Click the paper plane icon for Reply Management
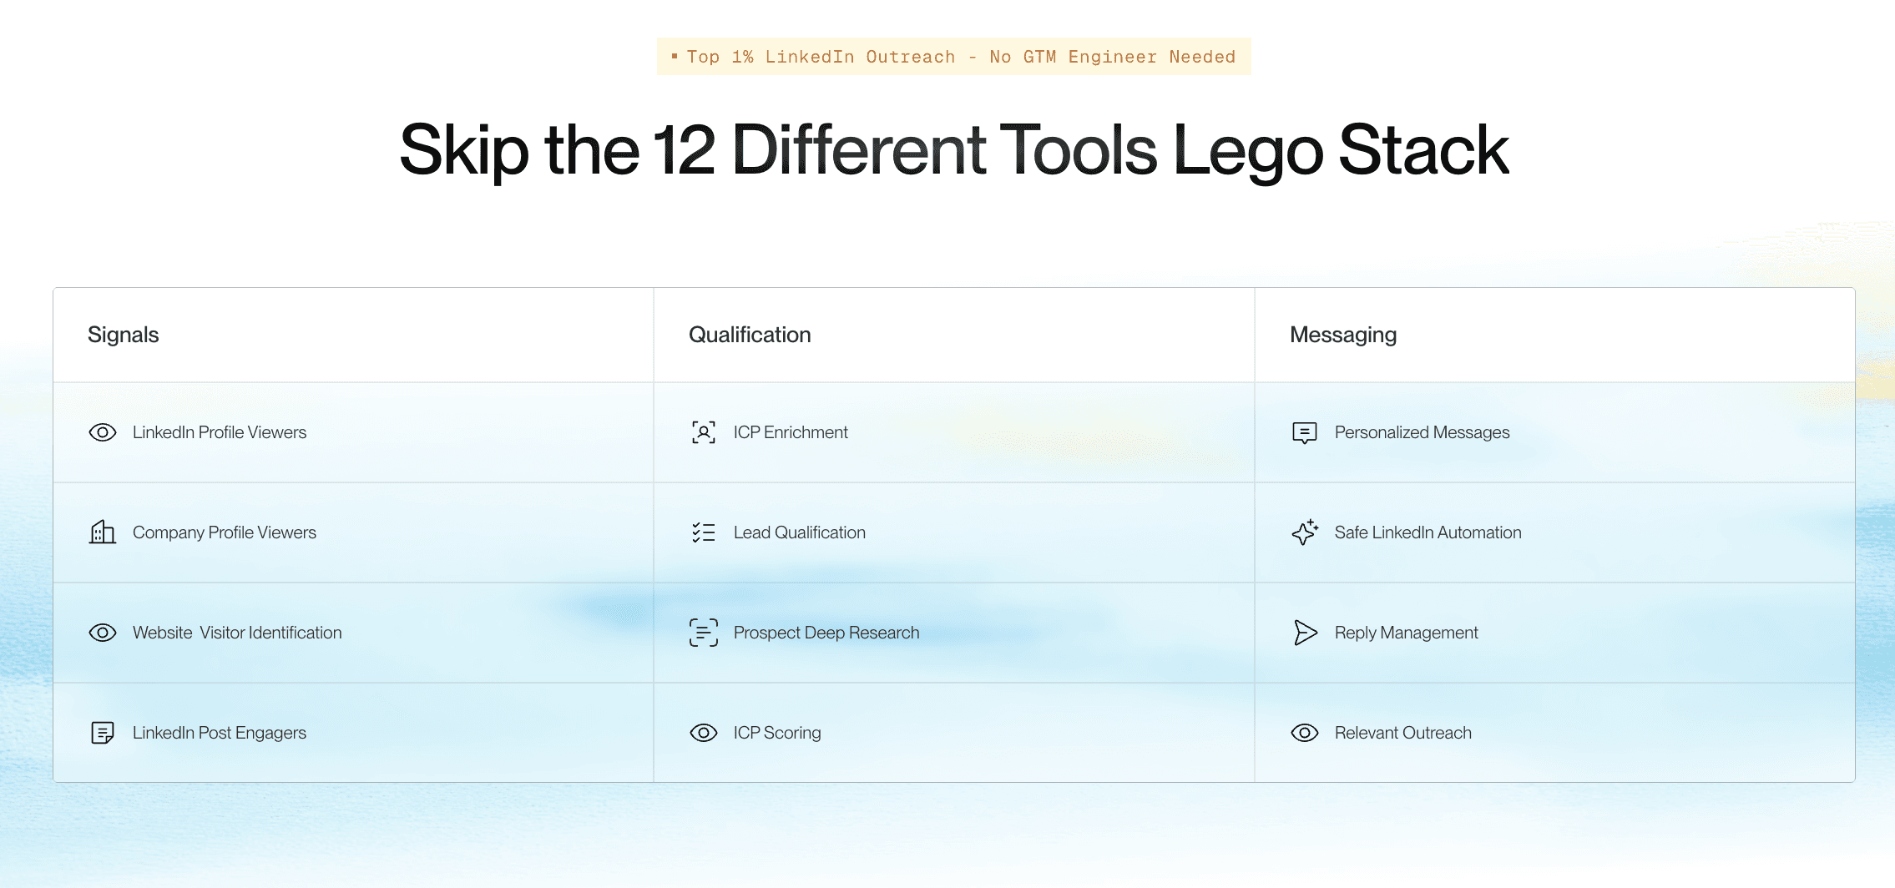Screen dimensions: 1895x888 pyautogui.click(x=1305, y=633)
